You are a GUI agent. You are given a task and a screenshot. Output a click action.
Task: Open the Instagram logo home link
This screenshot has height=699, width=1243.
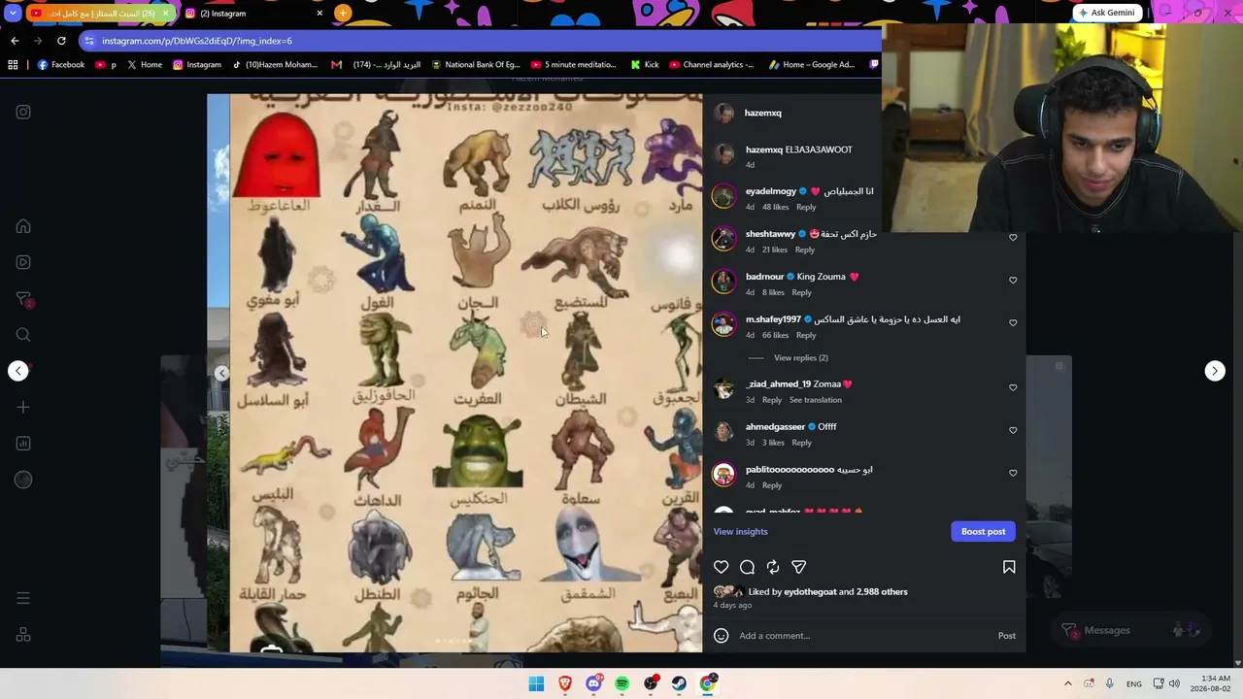(23, 113)
